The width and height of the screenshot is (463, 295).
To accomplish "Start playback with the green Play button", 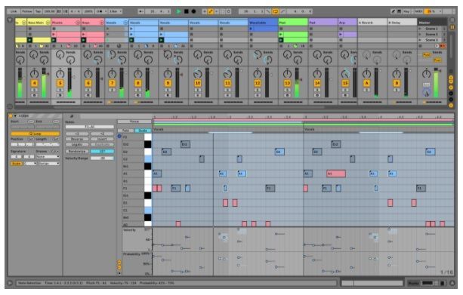I will 179,11.
